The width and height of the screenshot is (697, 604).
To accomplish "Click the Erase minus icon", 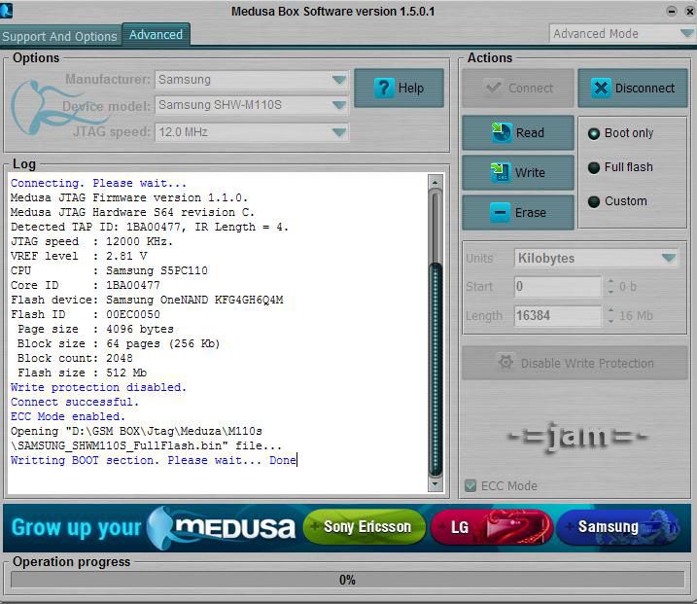I will pos(500,213).
